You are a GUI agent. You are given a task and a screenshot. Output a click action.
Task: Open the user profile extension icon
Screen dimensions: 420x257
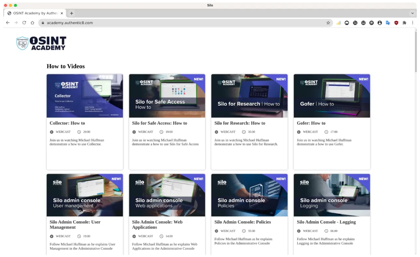(x=380, y=23)
